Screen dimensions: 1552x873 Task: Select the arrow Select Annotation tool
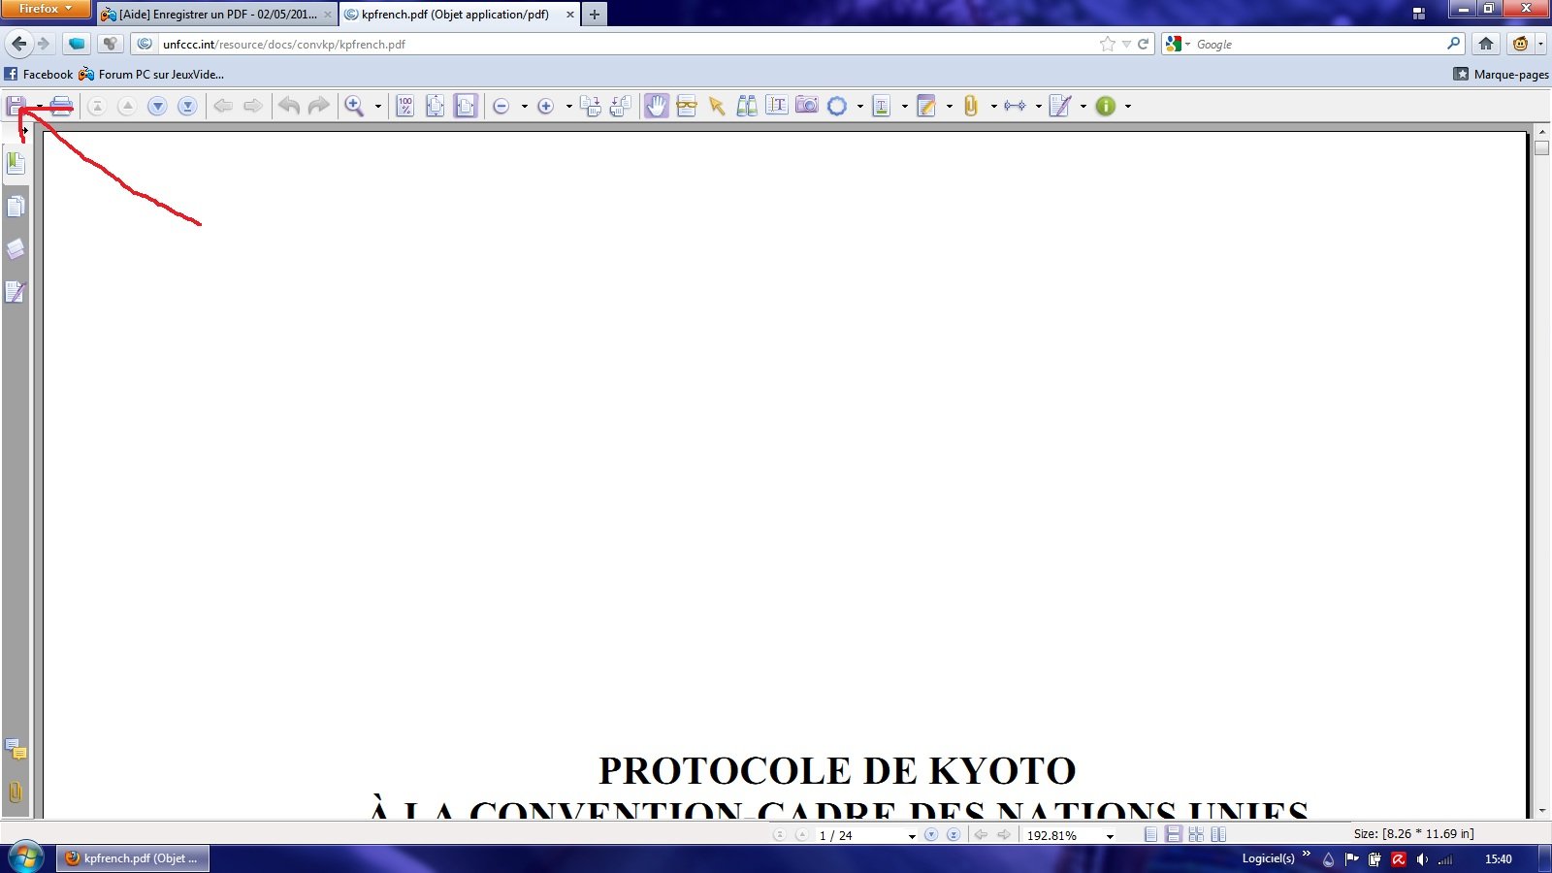pos(717,106)
